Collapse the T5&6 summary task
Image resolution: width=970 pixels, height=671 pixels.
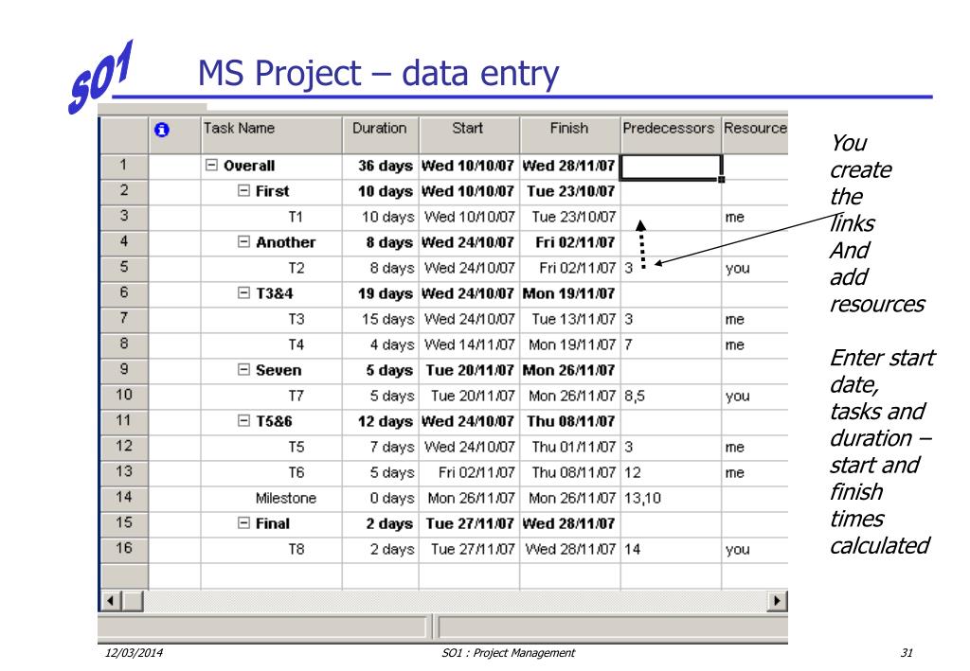click(x=243, y=421)
